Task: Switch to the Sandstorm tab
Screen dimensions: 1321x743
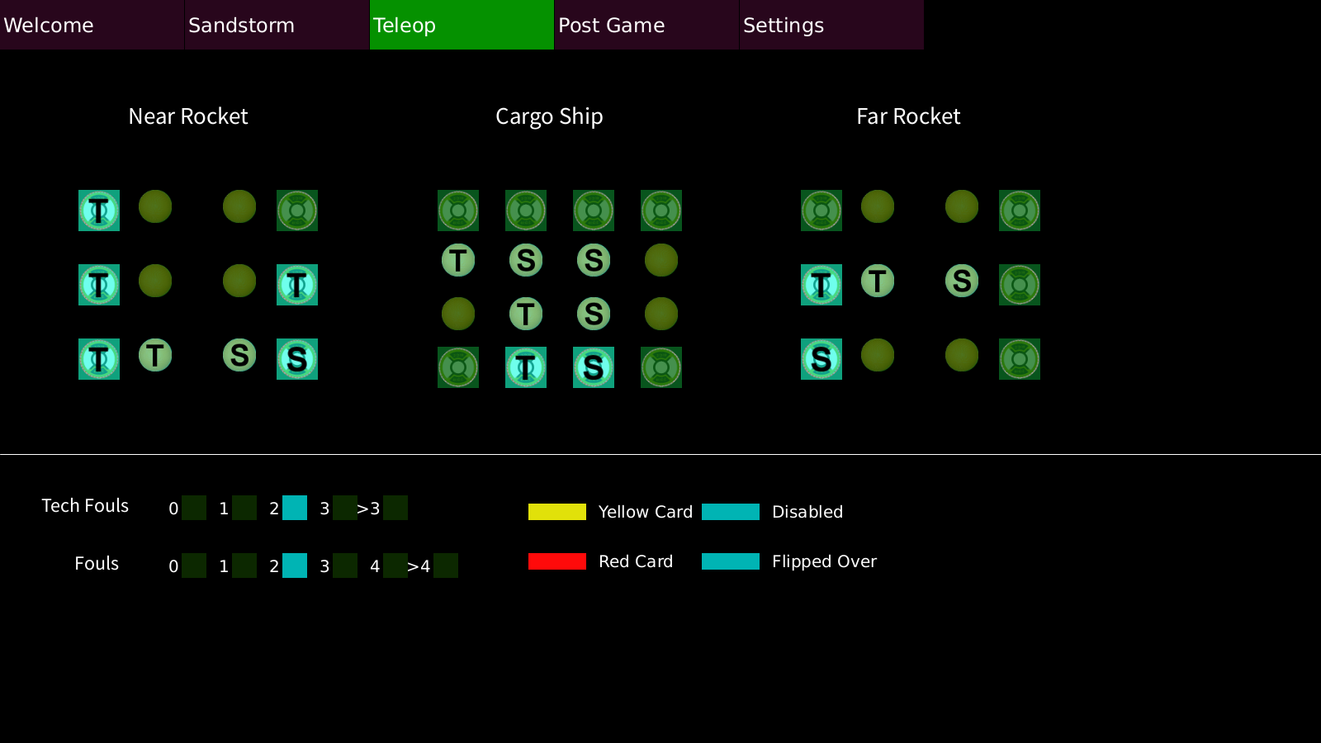Action: 277,25
